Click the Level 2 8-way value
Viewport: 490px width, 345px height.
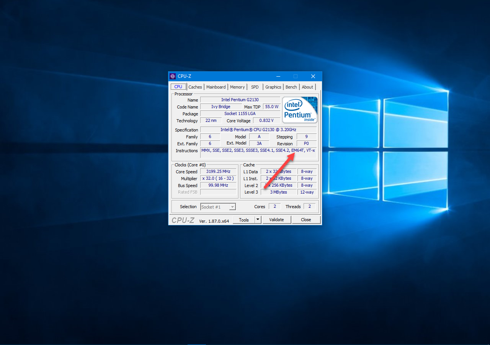[307, 185]
